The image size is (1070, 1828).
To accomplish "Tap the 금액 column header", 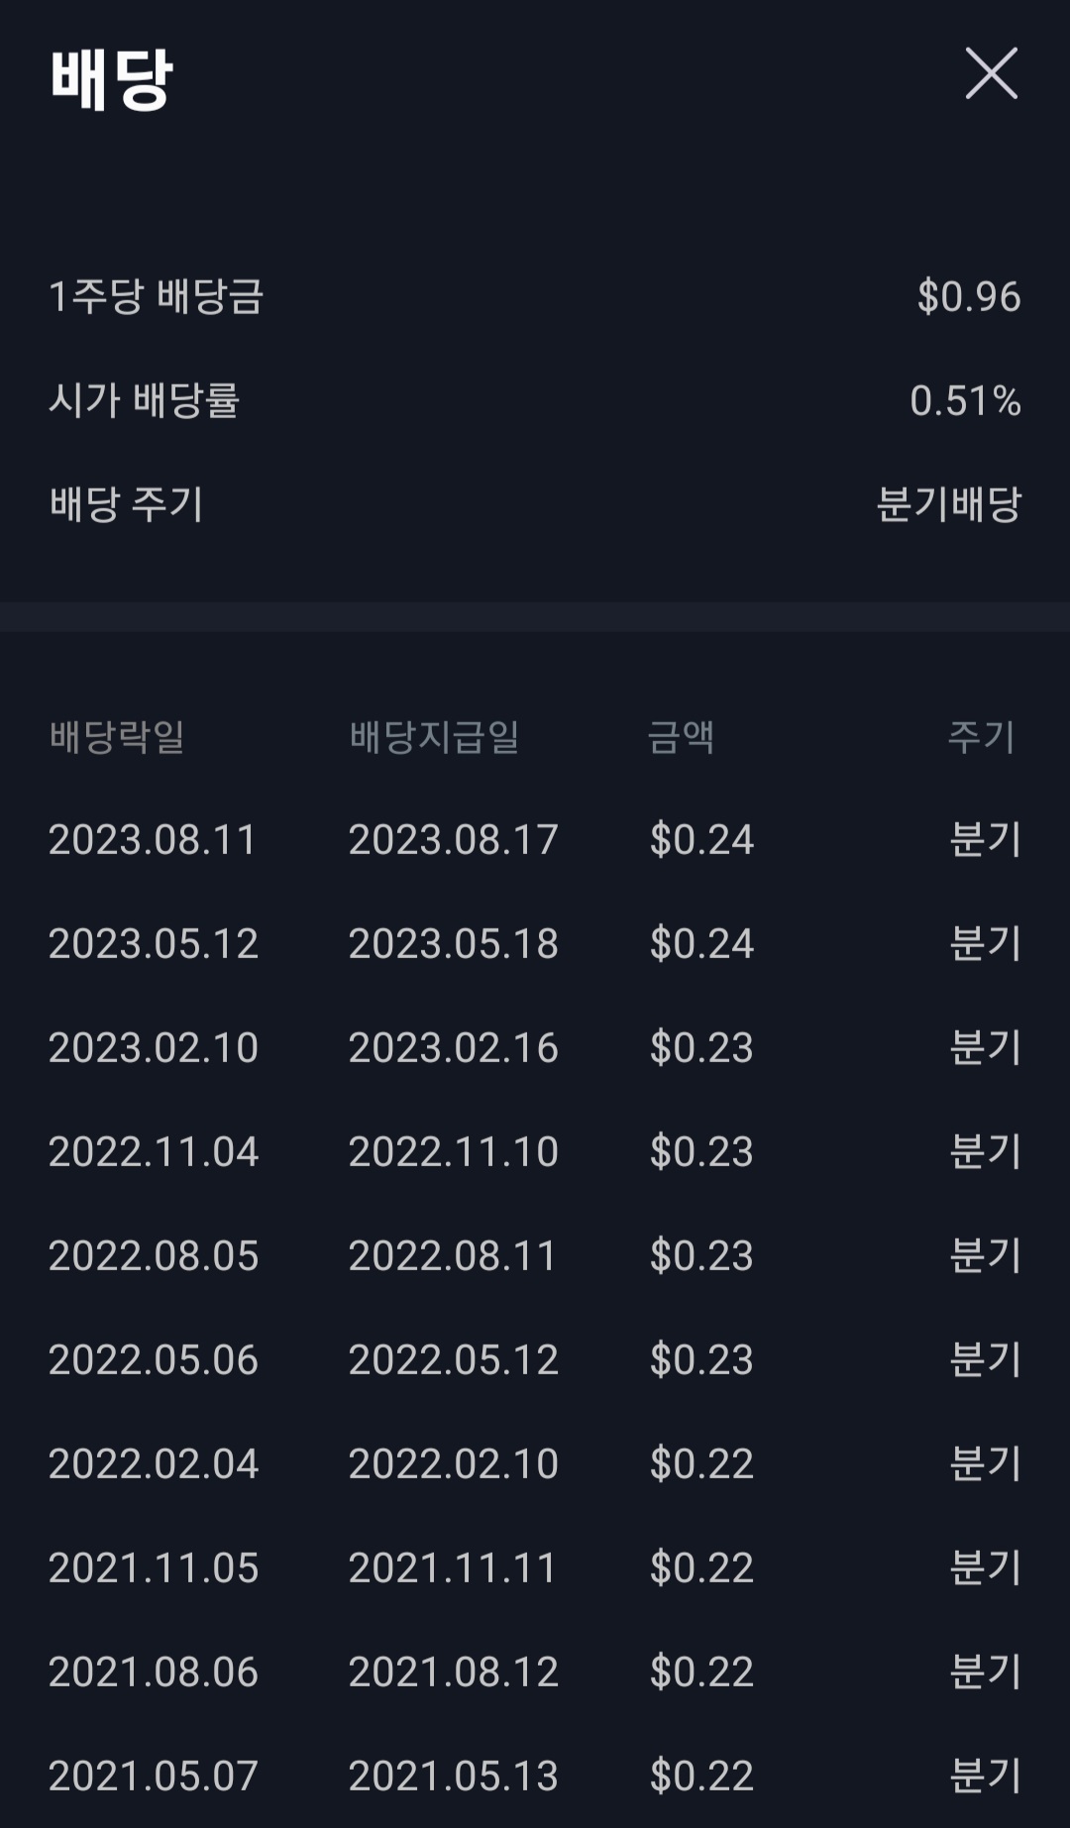I will [x=681, y=736].
